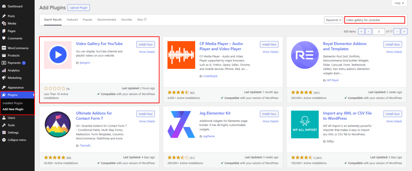Open More Details for Ultimate Addons

pyautogui.click(x=147, y=122)
